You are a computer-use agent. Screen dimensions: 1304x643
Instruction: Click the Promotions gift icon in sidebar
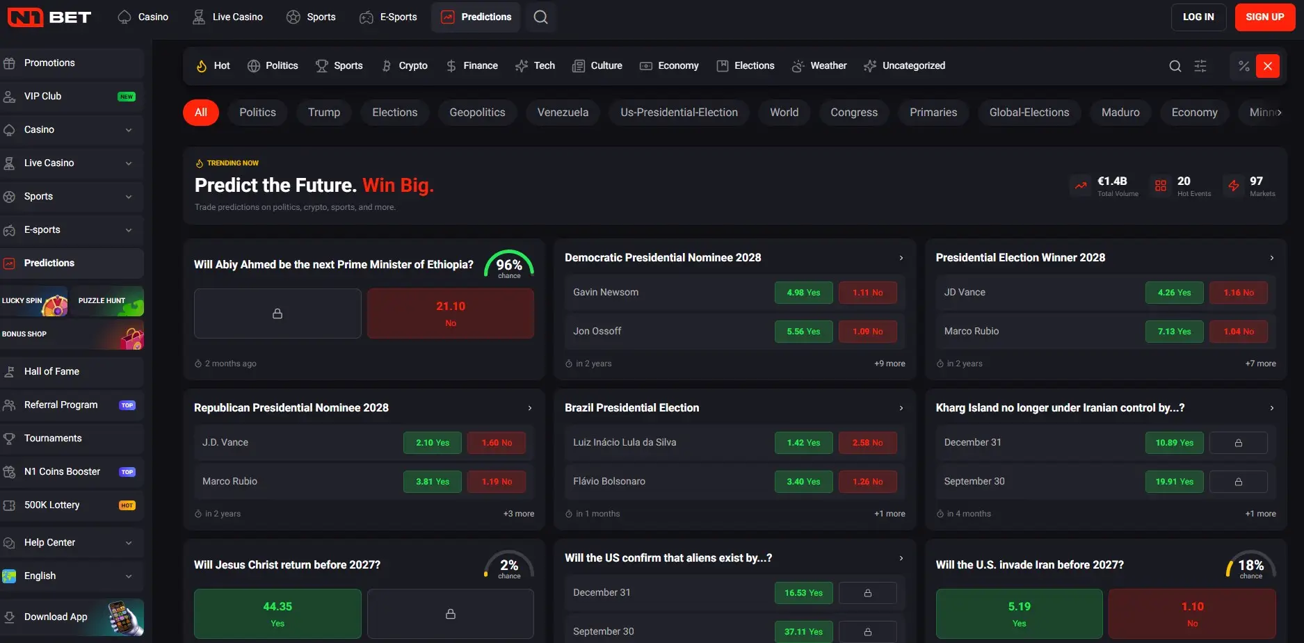tap(9, 63)
